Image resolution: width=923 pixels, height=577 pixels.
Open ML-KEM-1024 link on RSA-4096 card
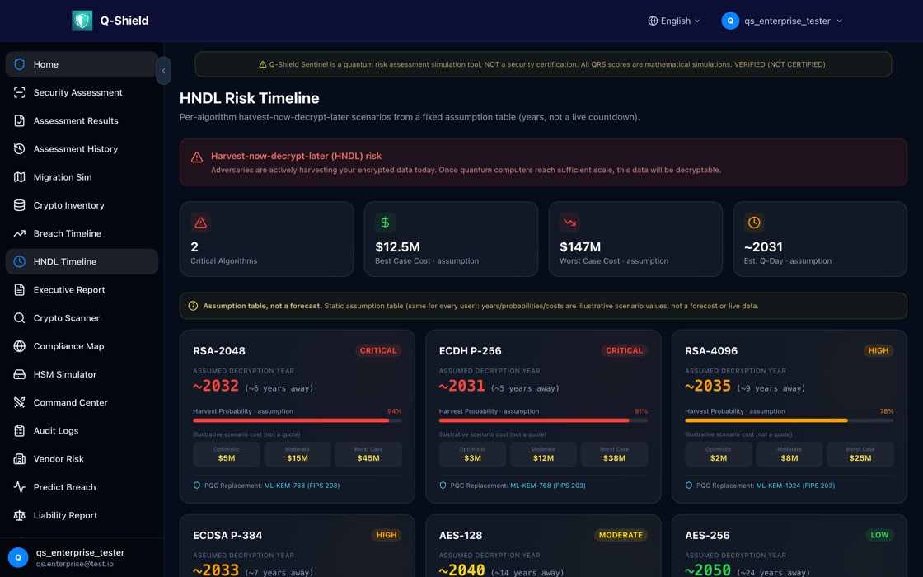tap(795, 486)
